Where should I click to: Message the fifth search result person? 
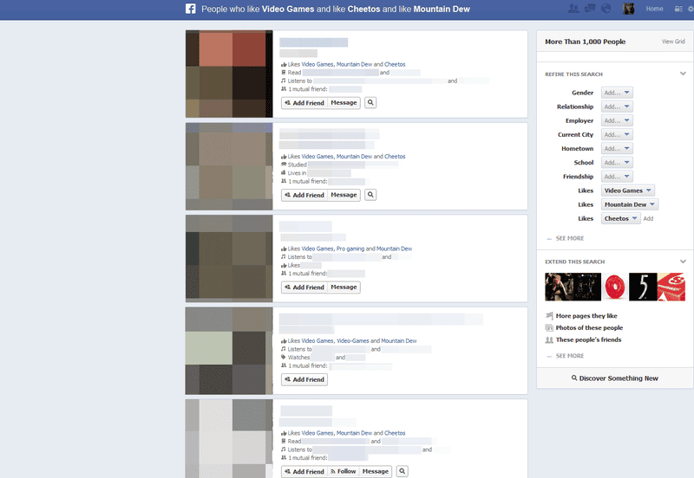click(376, 471)
